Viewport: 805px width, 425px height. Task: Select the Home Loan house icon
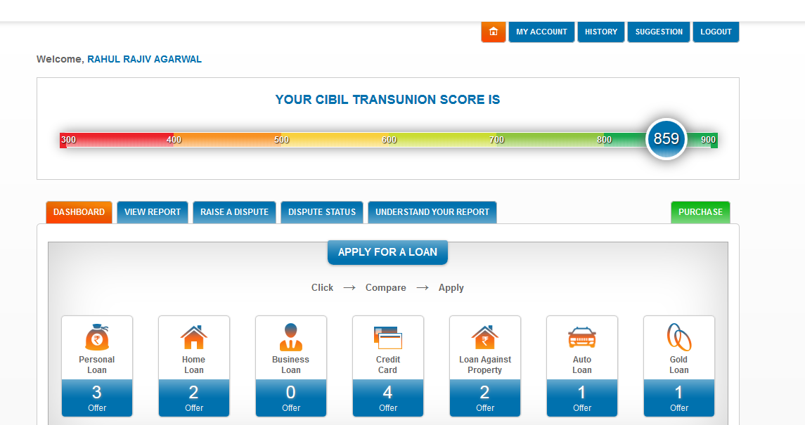193,337
